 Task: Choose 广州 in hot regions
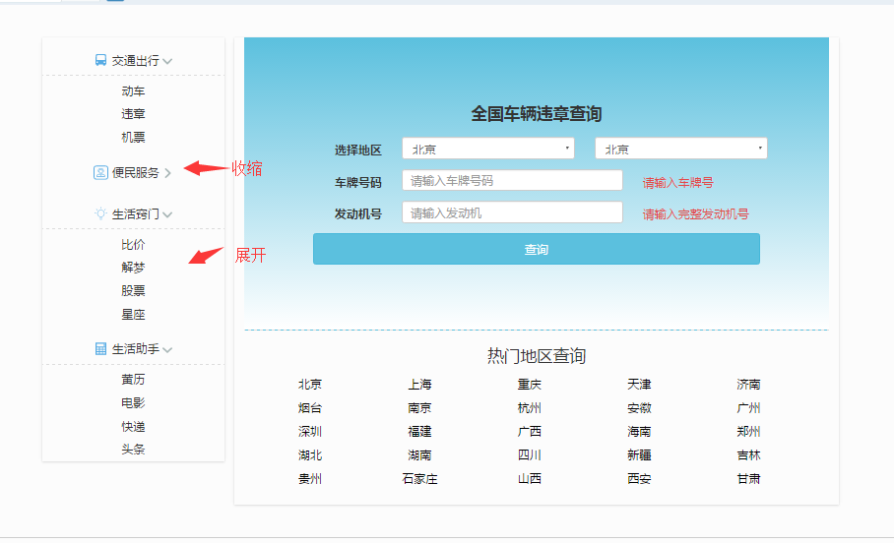tap(748, 408)
